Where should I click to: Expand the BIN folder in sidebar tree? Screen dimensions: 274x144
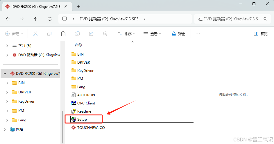pos(7,83)
